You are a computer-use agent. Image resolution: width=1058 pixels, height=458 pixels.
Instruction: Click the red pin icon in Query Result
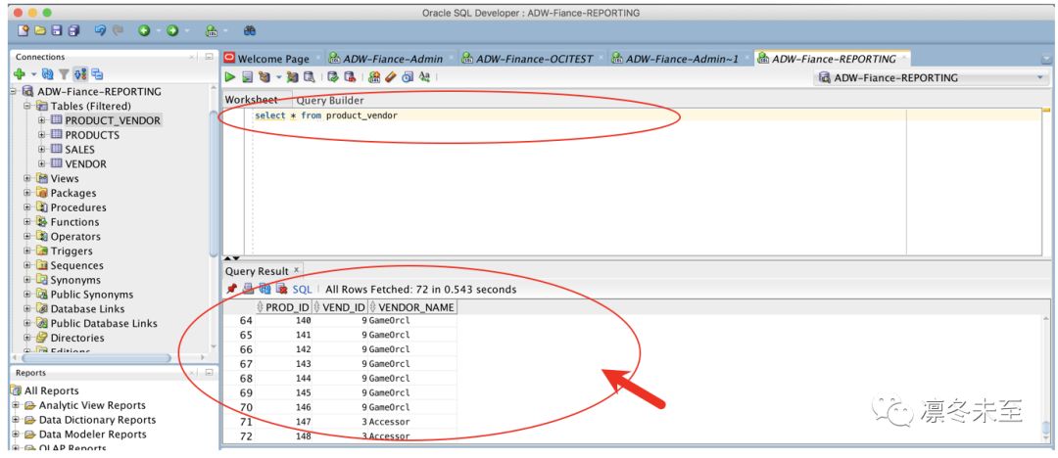[231, 289]
